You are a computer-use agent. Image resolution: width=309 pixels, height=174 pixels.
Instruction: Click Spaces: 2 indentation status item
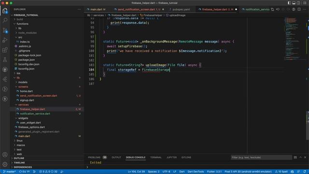[154, 172]
